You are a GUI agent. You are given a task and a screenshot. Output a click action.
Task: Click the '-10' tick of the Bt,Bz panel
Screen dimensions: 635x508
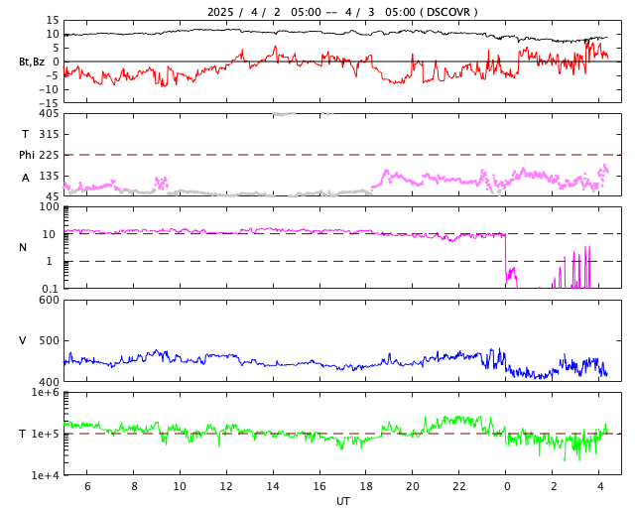[49, 89]
